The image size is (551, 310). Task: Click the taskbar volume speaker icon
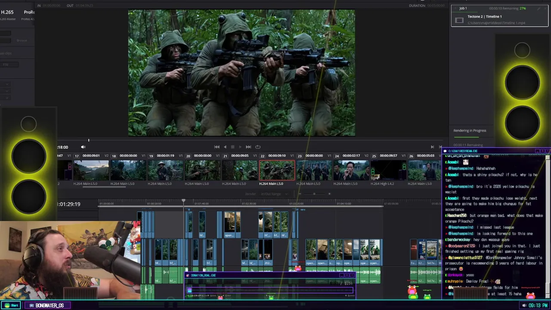(x=524, y=305)
